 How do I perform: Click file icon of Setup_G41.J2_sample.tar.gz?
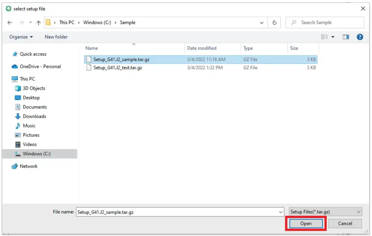[89, 59]
